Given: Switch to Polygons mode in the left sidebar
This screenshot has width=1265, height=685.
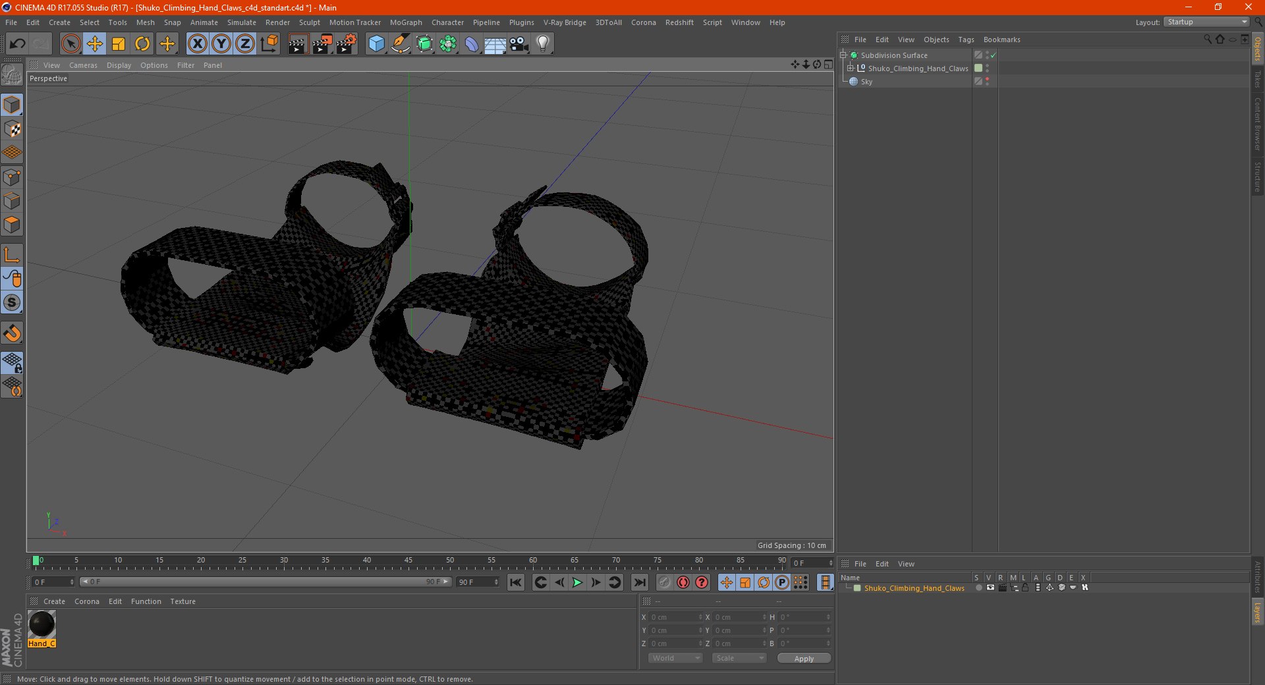Looking at the screenshot, I should [x=12, y=225].
